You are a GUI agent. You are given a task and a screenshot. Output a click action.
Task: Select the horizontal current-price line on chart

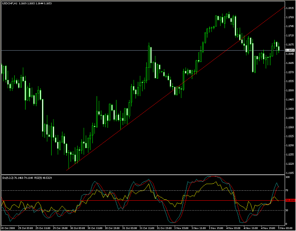pos(143,50)
